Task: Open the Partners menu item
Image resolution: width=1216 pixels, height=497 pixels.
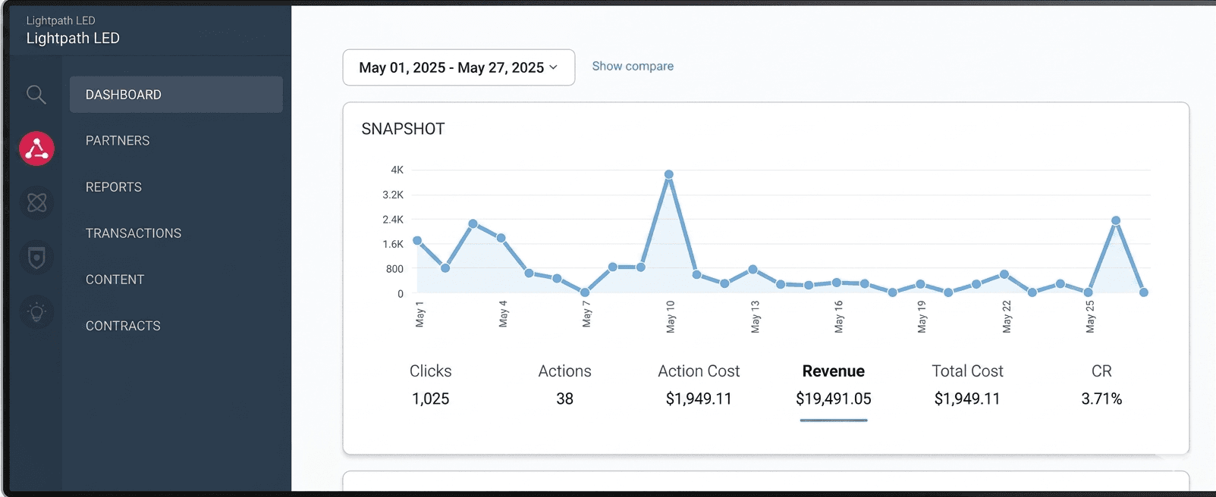Action: (118, 141)
